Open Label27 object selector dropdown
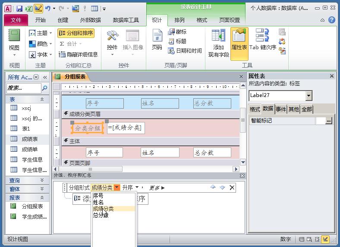Viewport: 340px width, 247px height. click(309, 96)
